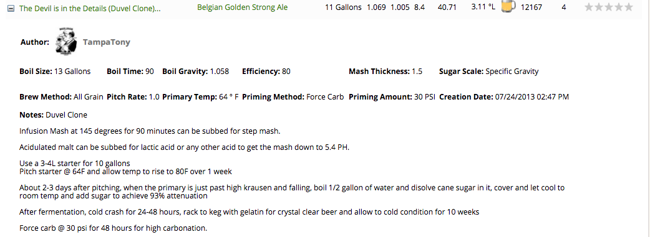Screen dimensions: 650x237
Task: Rate the recipe four stars
Action: [618, 7]
